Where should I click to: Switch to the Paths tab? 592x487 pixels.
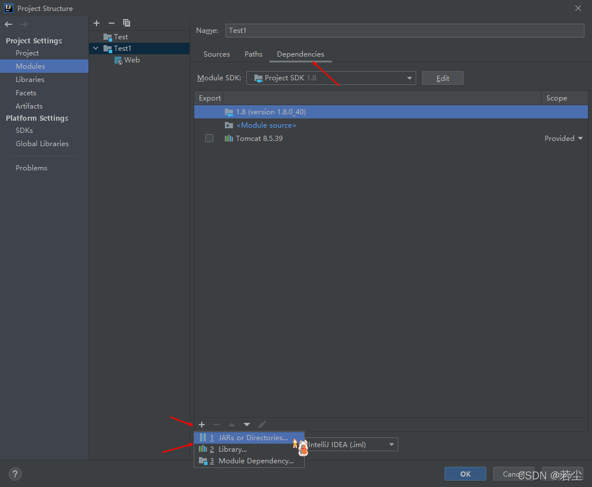pos(253,54)
